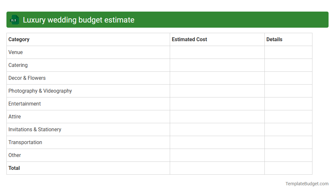This screenshot has width=335, height=193.
Task: Click the Photography & Videography row
Action: [x=40, y=91]
